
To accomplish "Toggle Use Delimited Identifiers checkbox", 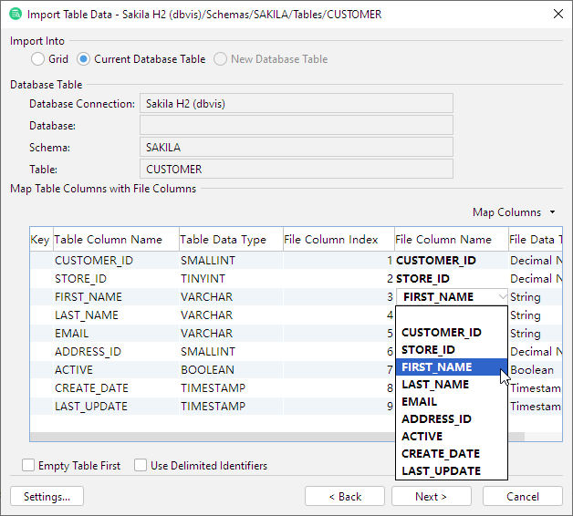I will click(141, 466).
